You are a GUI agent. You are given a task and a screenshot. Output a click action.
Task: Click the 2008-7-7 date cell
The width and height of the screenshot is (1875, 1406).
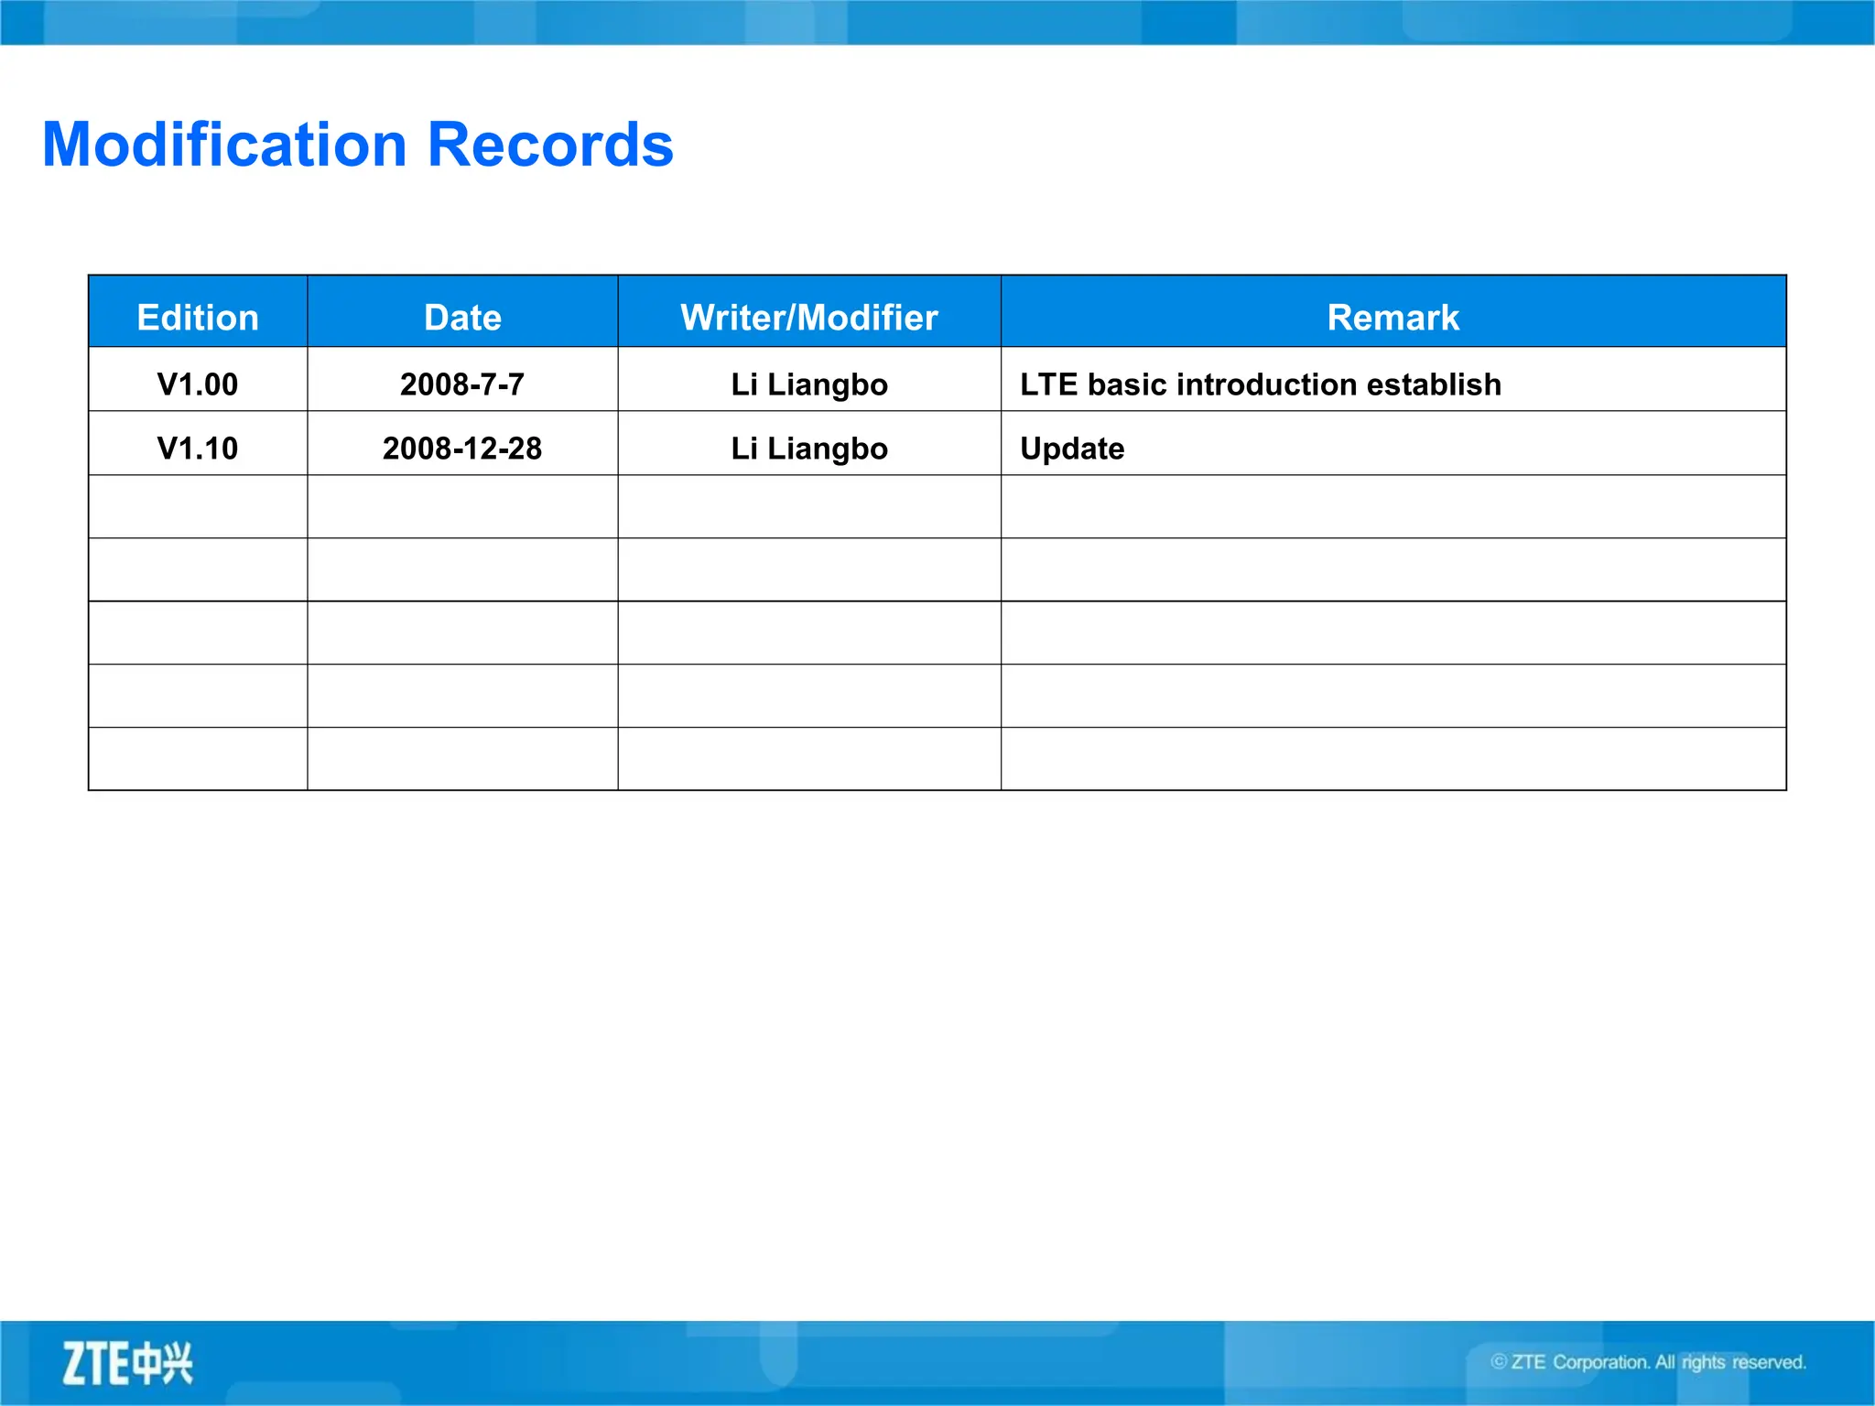[x=462, y=380]
